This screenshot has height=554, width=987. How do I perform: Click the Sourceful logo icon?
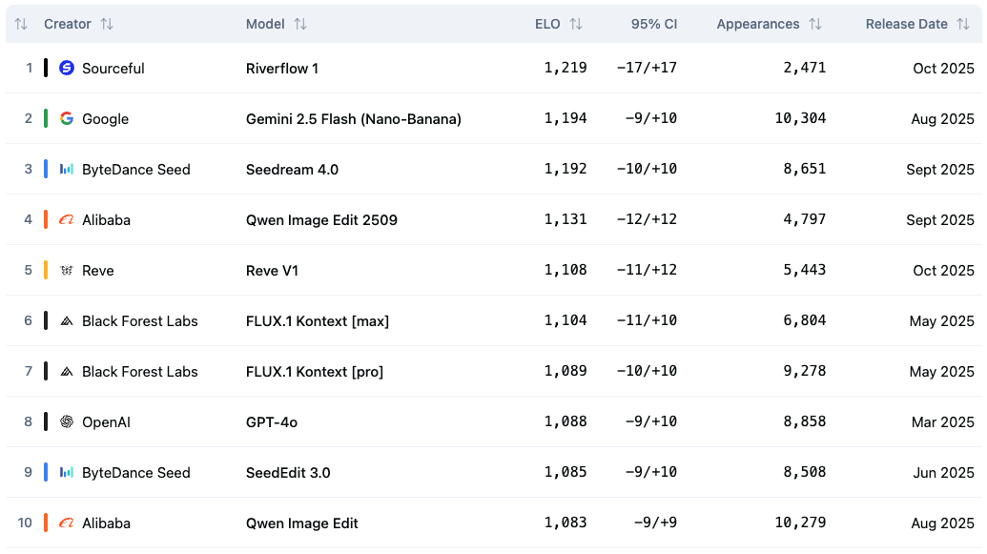click(x=67, y=68)
